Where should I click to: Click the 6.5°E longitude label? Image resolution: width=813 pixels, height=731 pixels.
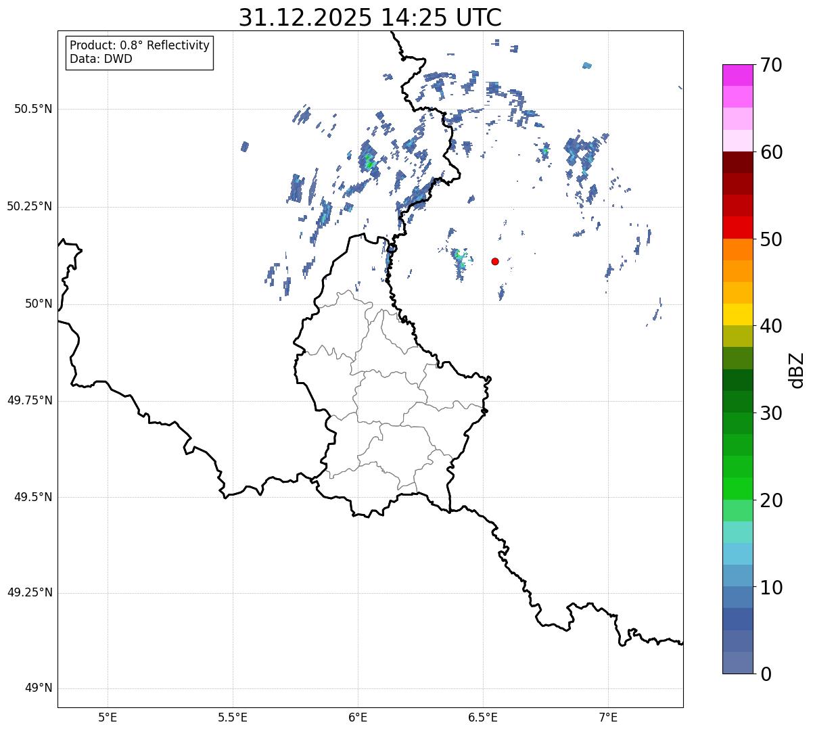[483, 717]
